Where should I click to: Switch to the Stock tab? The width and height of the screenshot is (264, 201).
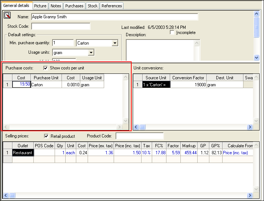pyautogui.click(x=93, y=6)
